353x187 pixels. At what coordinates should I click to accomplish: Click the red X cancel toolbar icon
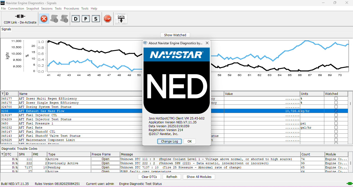pyautogui.click(x=44, y=19)
